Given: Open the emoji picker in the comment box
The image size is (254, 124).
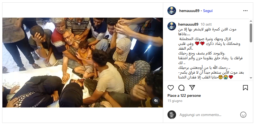Looking at the screenshot, I should (x=243, y=115).
